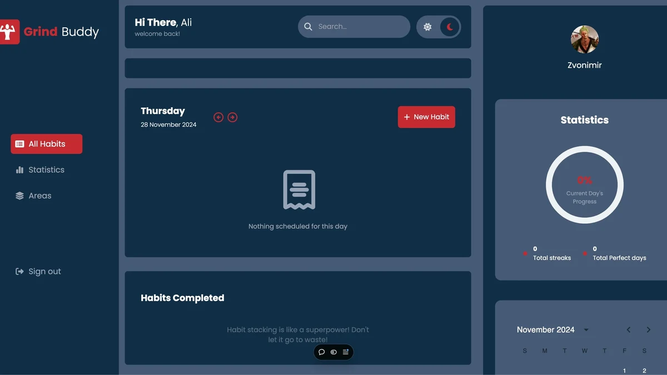Click the New Habit button

coord(426,117)
